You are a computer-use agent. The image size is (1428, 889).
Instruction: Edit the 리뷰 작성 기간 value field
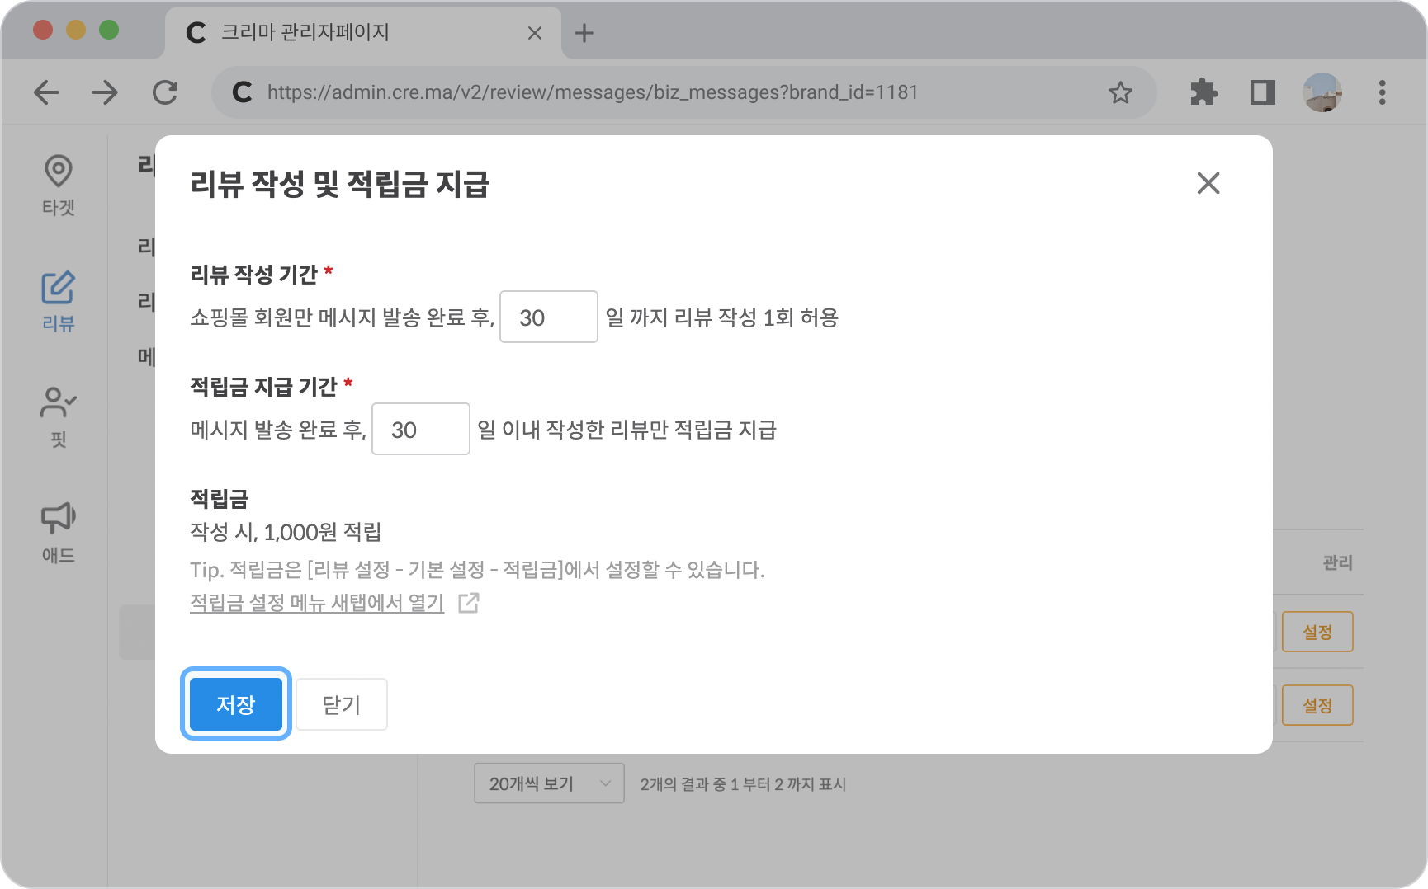coord(548,317)
